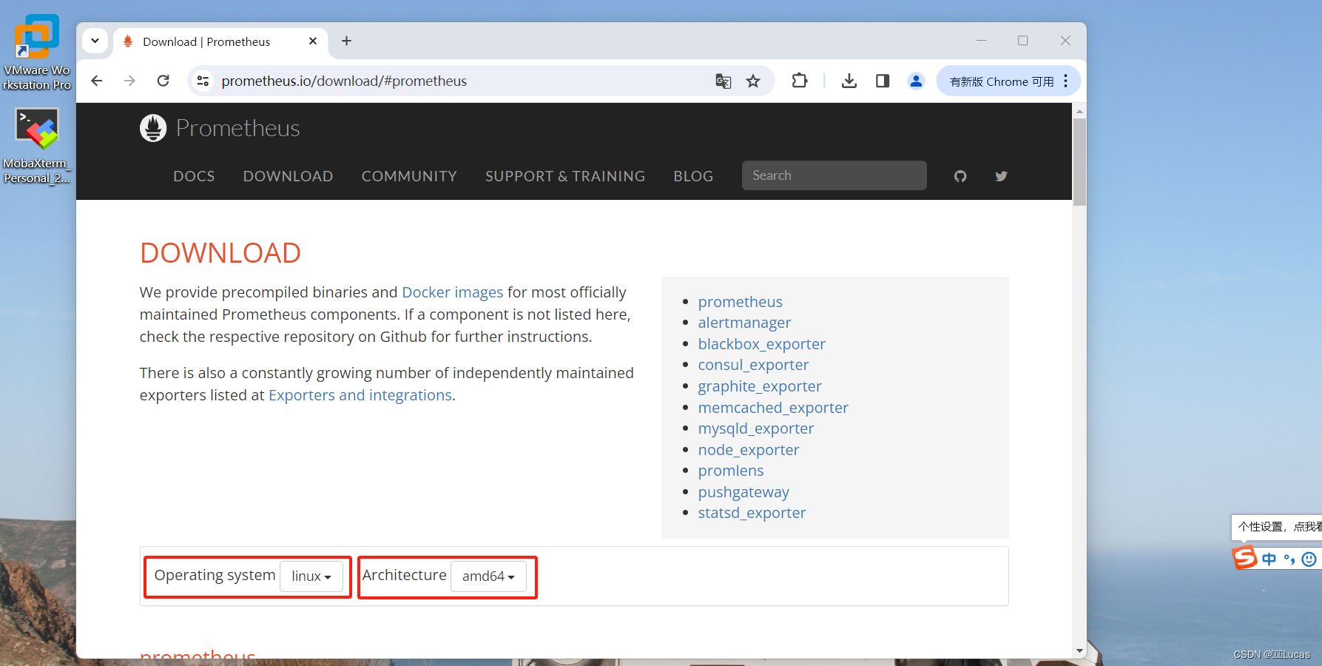Click the scrollbar up arrow
The image size is (1322, 666).
tap(1079, 111)
